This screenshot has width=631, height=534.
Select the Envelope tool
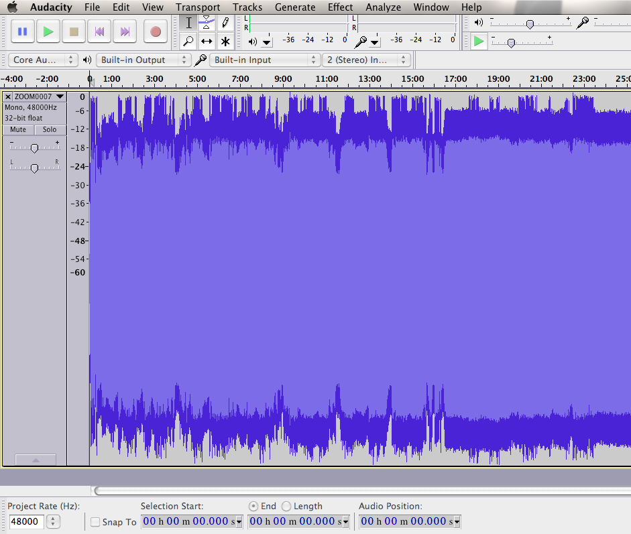206,23
